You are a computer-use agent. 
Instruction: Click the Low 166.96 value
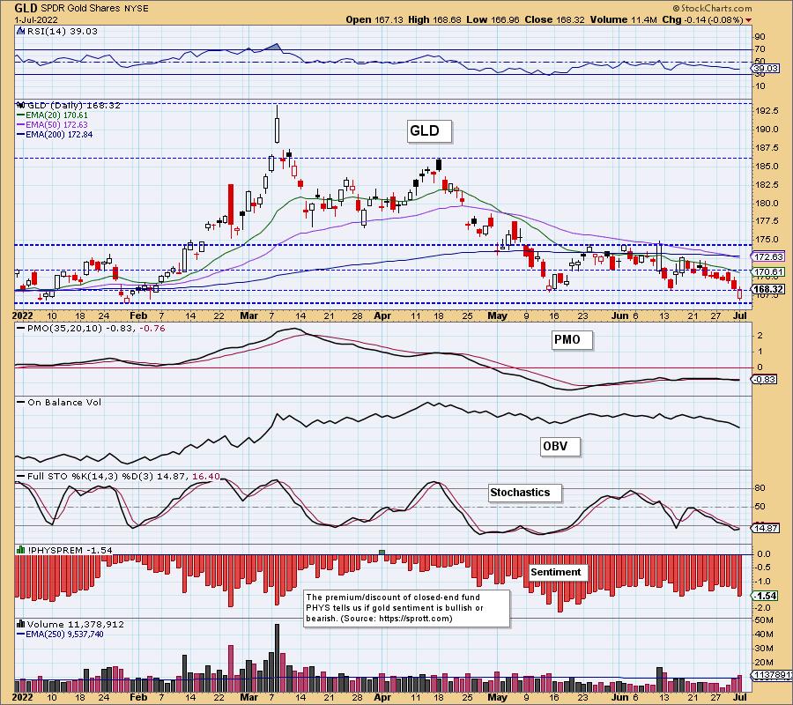point(493,19)
